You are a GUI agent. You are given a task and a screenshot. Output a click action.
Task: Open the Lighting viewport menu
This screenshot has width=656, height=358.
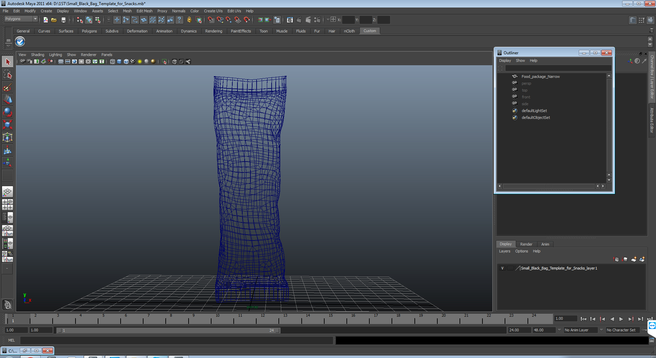coord(55,55)
